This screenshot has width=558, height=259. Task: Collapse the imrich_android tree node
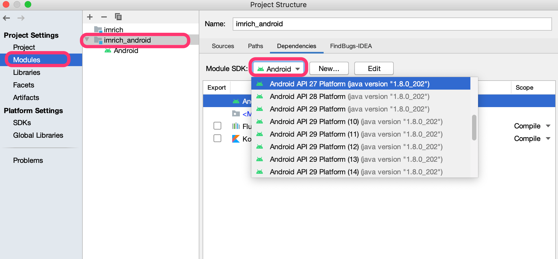[x=87, y=39]
